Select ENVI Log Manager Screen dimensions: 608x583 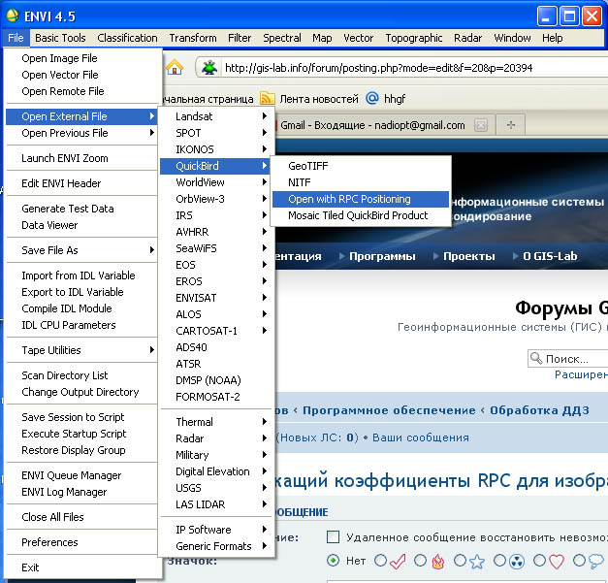[81, 492]
